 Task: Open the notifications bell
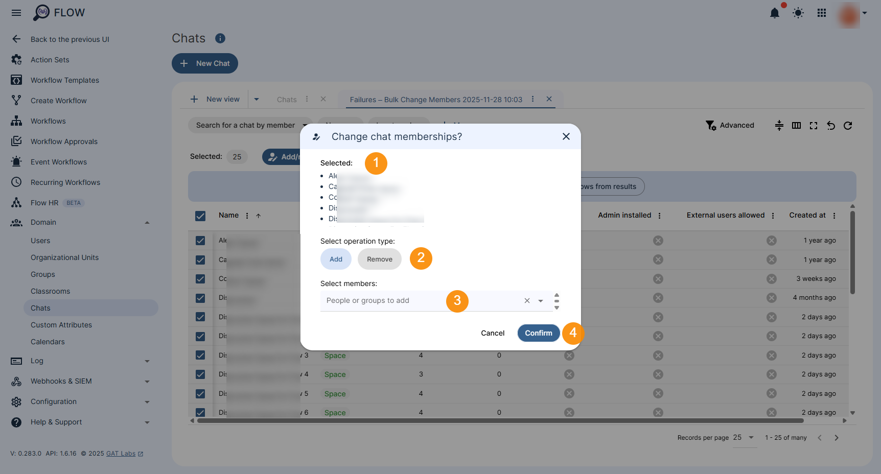coord(774,13)
